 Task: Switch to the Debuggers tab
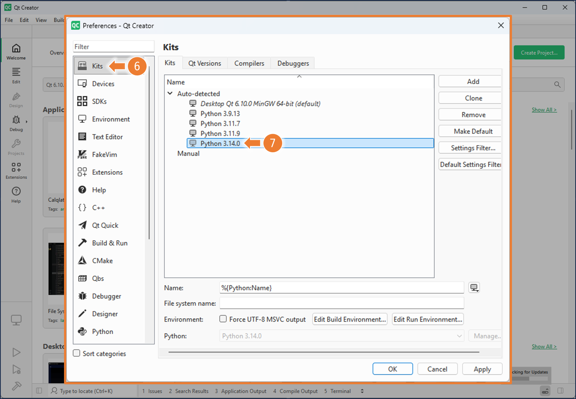293,63
